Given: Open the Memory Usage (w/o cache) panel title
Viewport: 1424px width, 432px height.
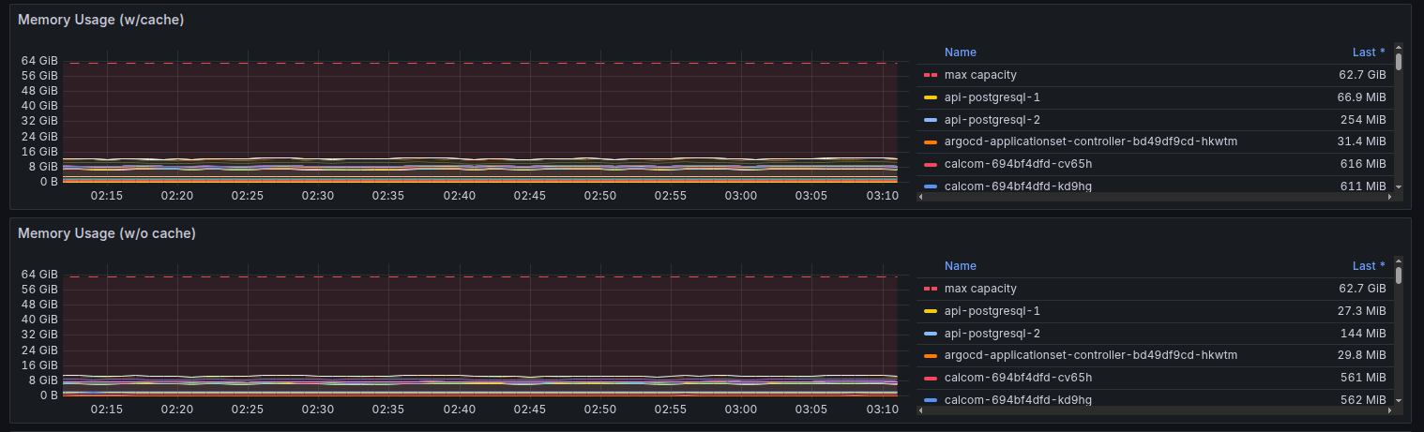Looking at the screenshot, I should coord(107,233).
